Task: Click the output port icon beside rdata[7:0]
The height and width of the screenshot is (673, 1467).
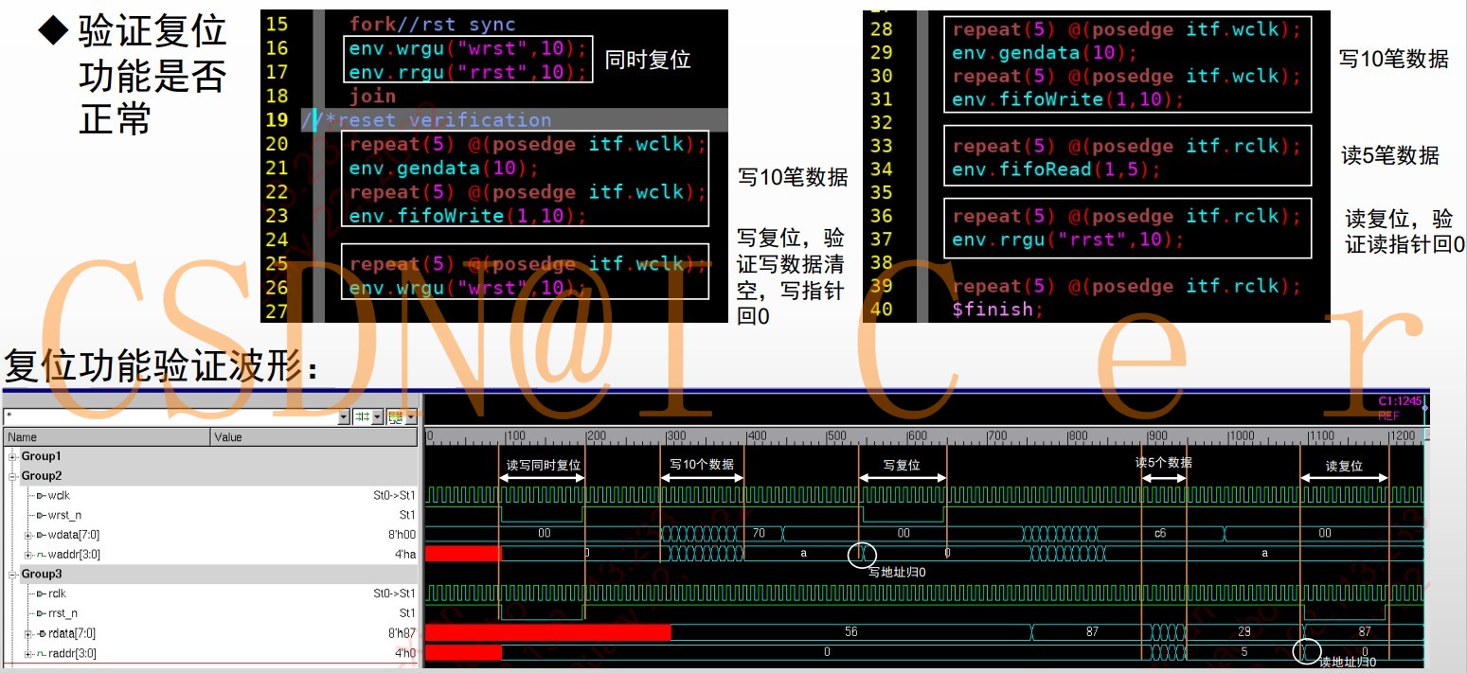Action: tap(41, 633)
